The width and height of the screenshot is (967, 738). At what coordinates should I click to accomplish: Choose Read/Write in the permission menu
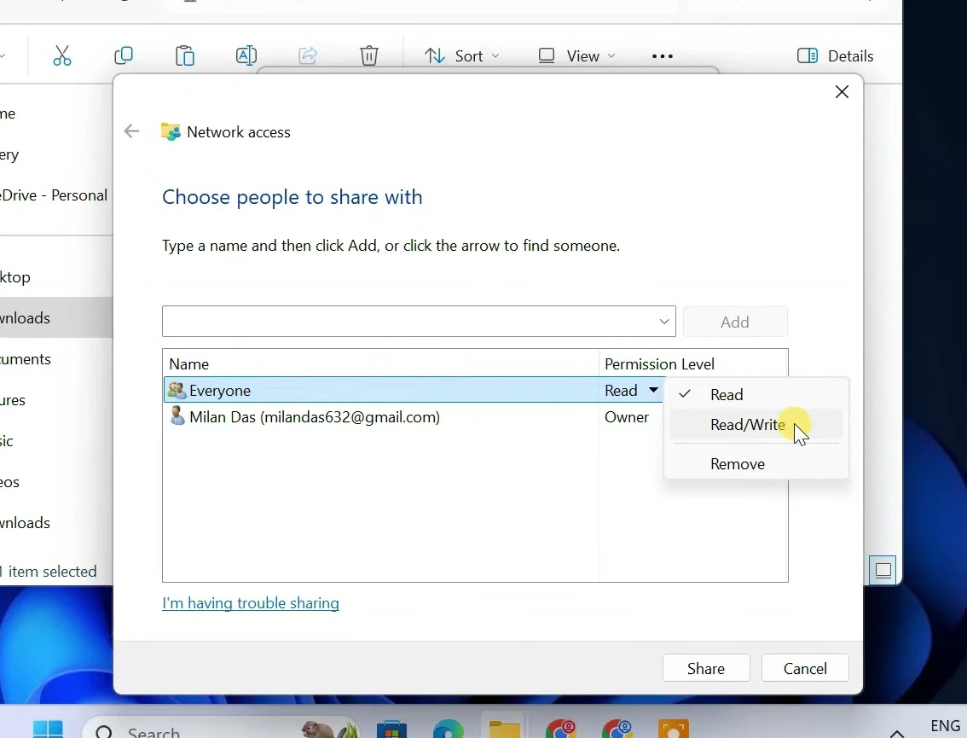click(756, 425)
